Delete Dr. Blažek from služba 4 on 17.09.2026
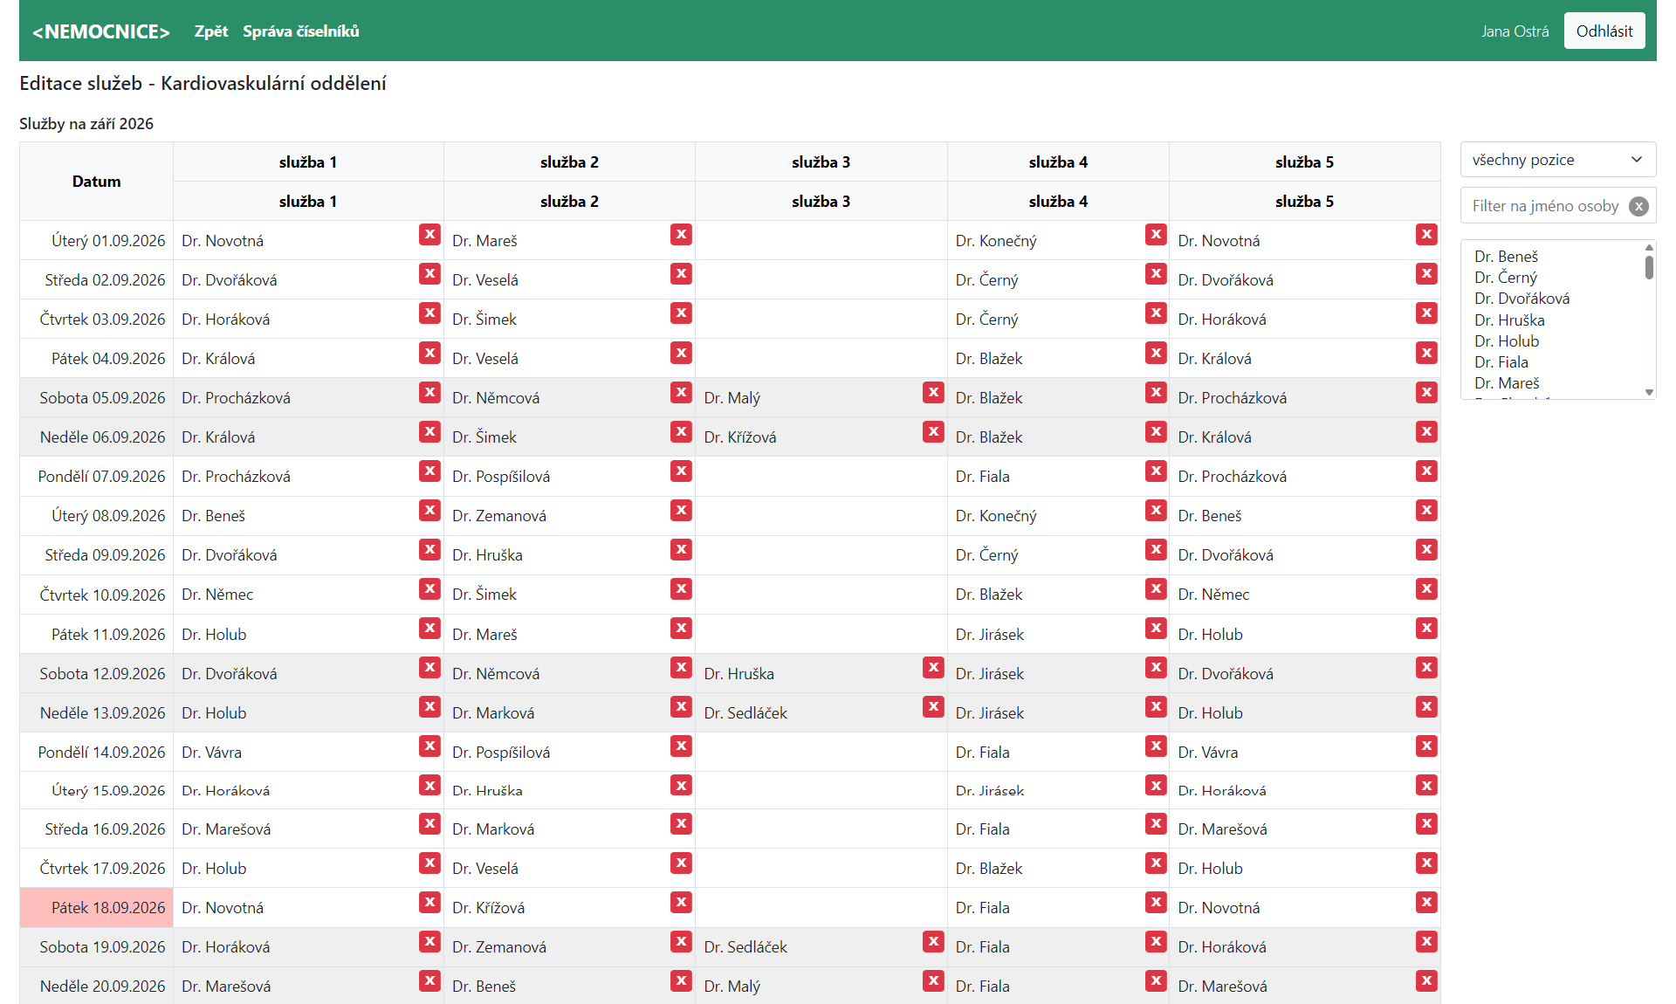Image resolution: width=1676 pixels, height=1004 pixels. tap(1156, 863)
